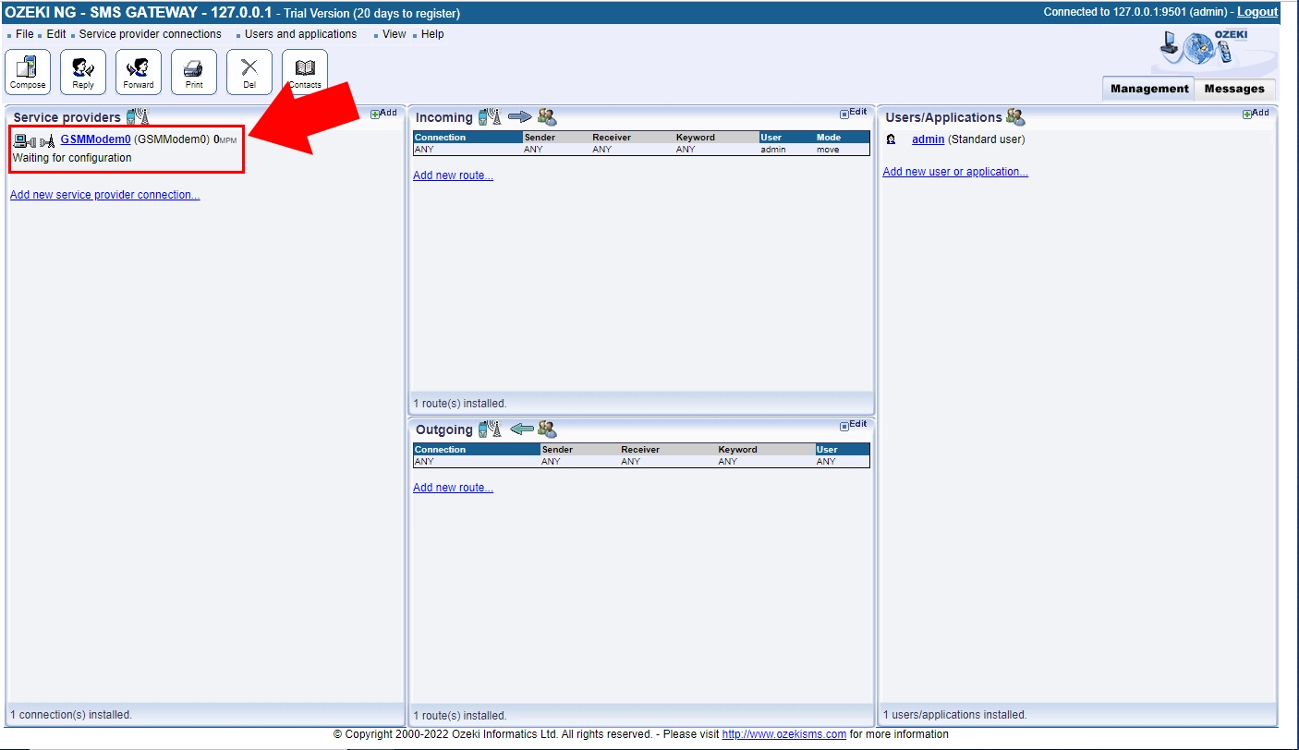
Task: Click Add new route link under Incoming
Action: point(453,175)
